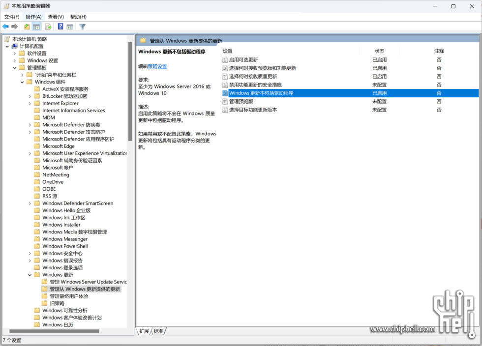The image size is (482, 346).
Task: Sort by the 设置 column header
Action: tap(228, 51)
